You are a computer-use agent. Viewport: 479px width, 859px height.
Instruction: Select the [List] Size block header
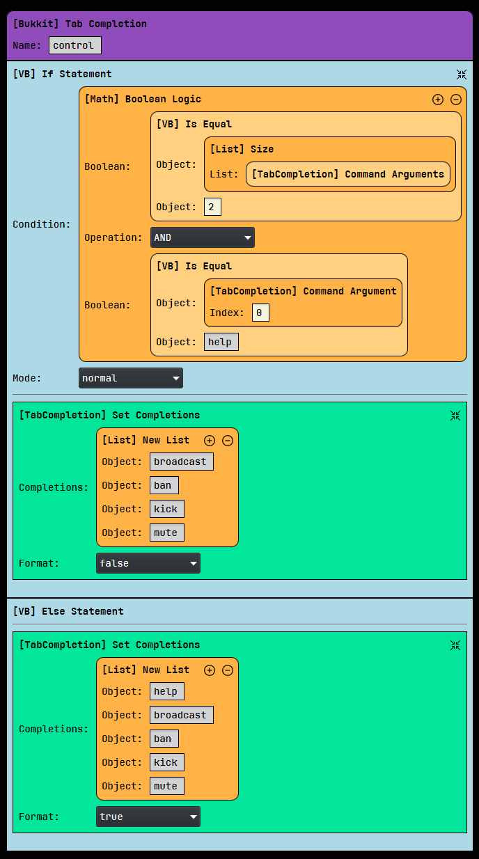click(x=242, y=149)
